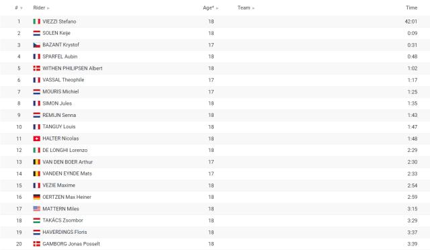The width and height of the screenshot is (430, 250).
Task: Click the Time column header
Action: [x=412, y=7]
